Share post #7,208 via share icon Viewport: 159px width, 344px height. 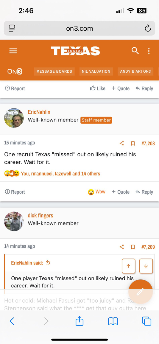coord(121,144)
